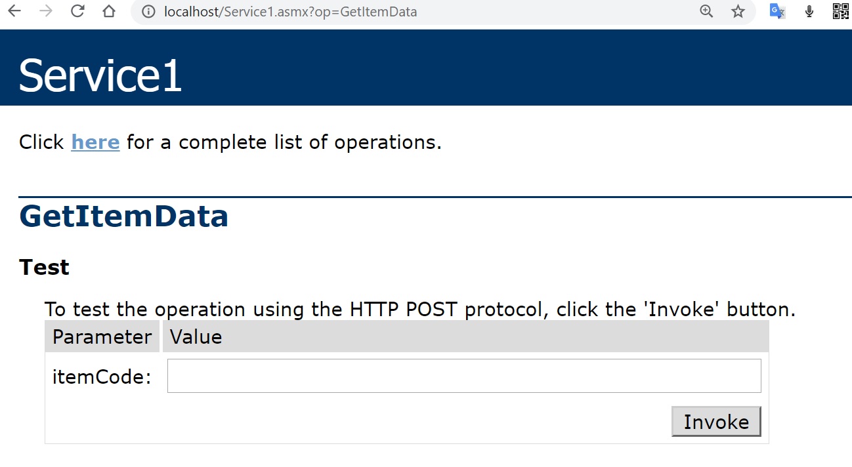Viewport: 852px width, 467px height.
Task: Click the microphone extension icon
Action: point(809,11)
